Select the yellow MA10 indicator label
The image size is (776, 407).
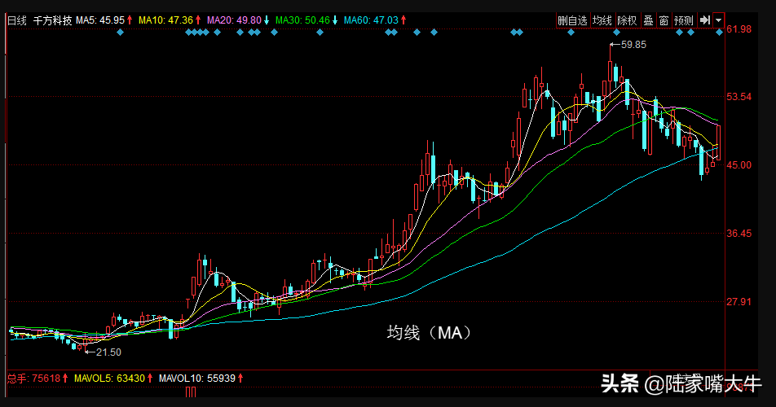pos(165,20)
